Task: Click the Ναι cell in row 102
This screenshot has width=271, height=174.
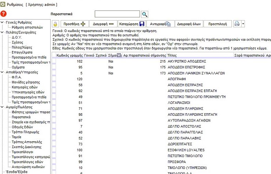Action: point(111,61)
